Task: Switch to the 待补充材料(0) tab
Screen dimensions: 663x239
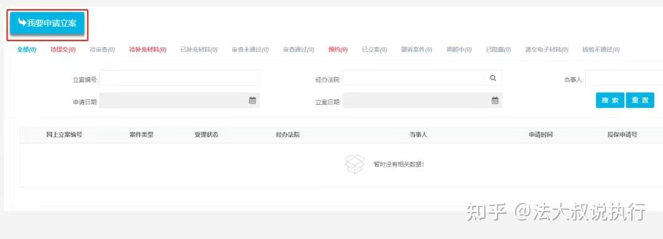Action: point(147,50)
